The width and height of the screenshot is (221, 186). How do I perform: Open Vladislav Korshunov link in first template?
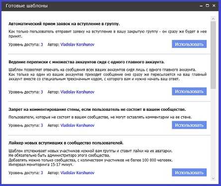point(77,45)
